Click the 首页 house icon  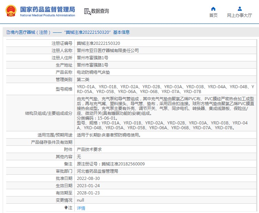click(x=213, y=9)
